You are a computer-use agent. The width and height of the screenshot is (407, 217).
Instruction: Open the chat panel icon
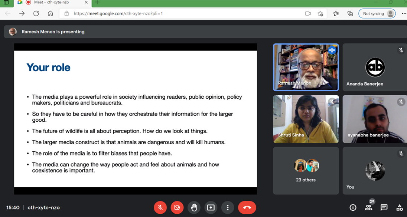384,207
